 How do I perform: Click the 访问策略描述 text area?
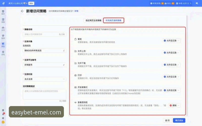coord(44,94)
